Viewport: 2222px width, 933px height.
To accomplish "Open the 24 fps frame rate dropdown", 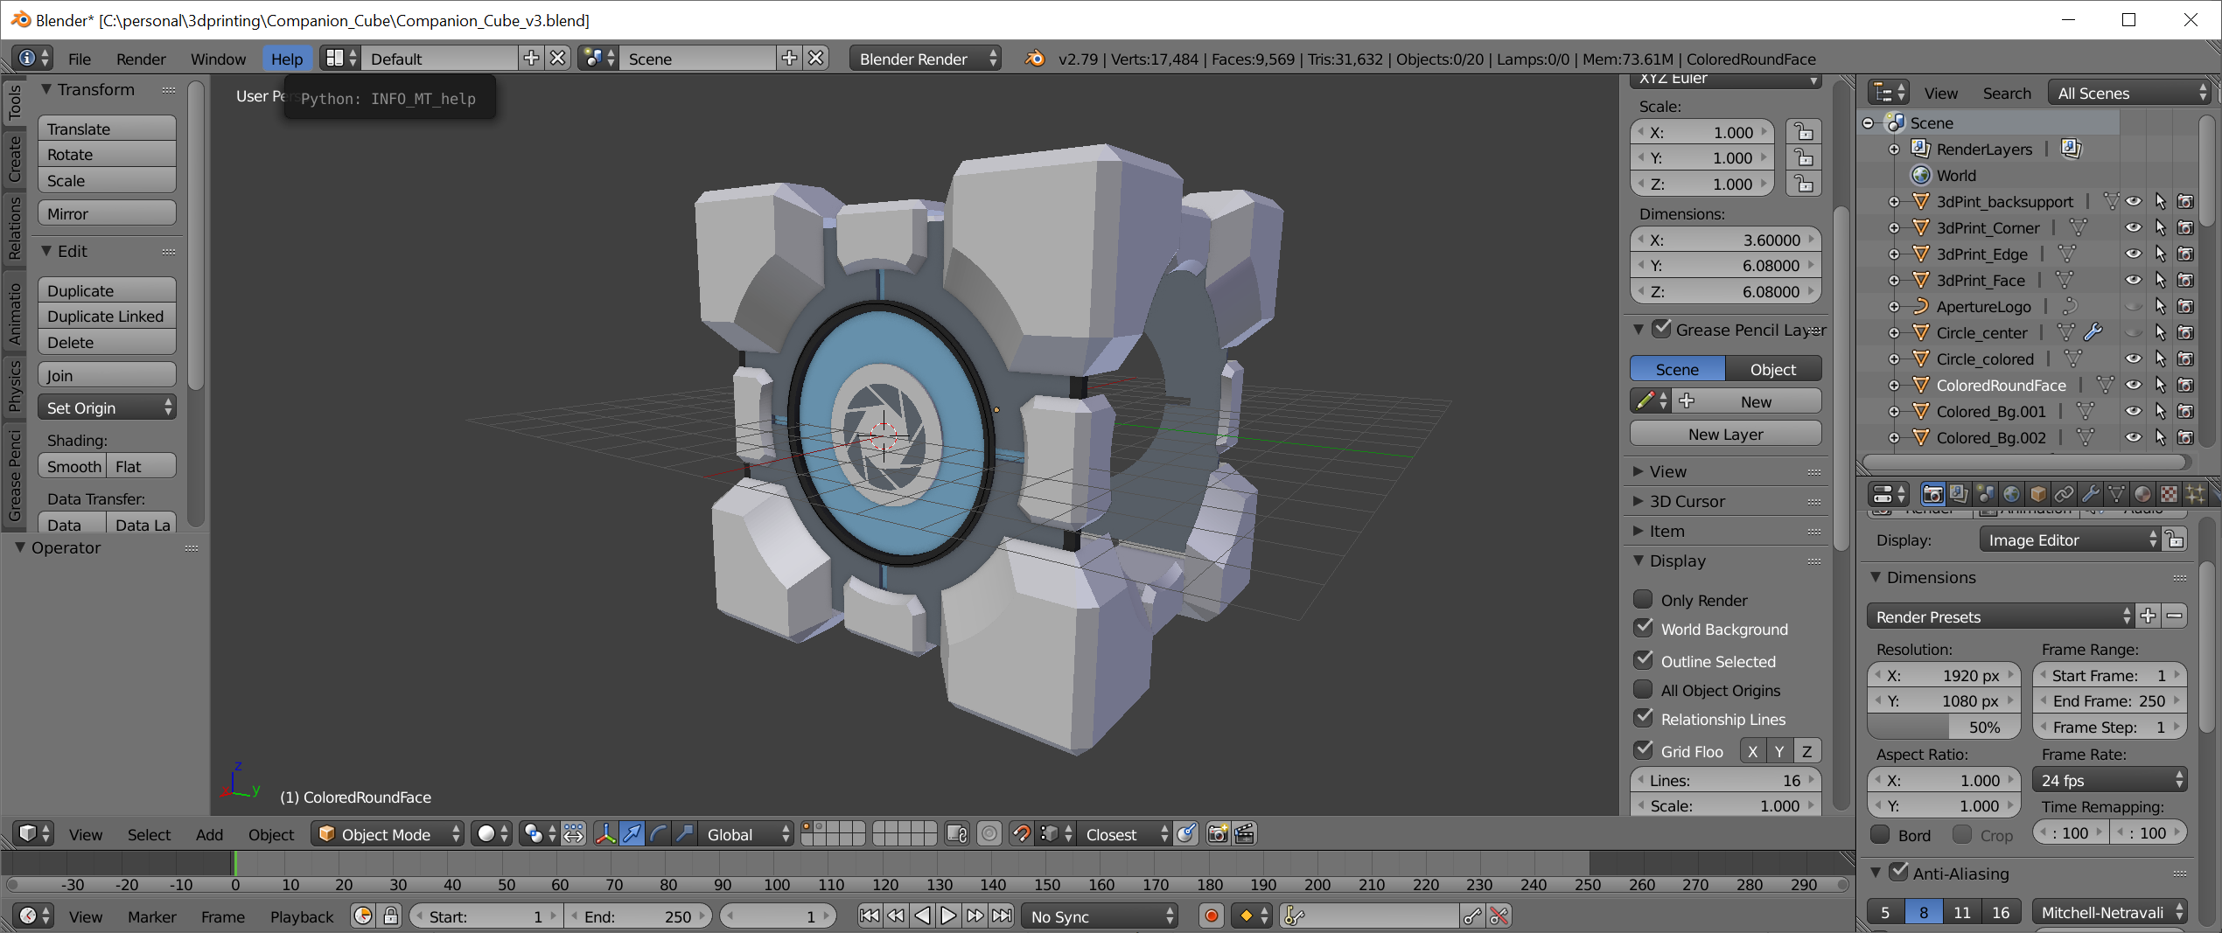I will (x=2109, y=780).
